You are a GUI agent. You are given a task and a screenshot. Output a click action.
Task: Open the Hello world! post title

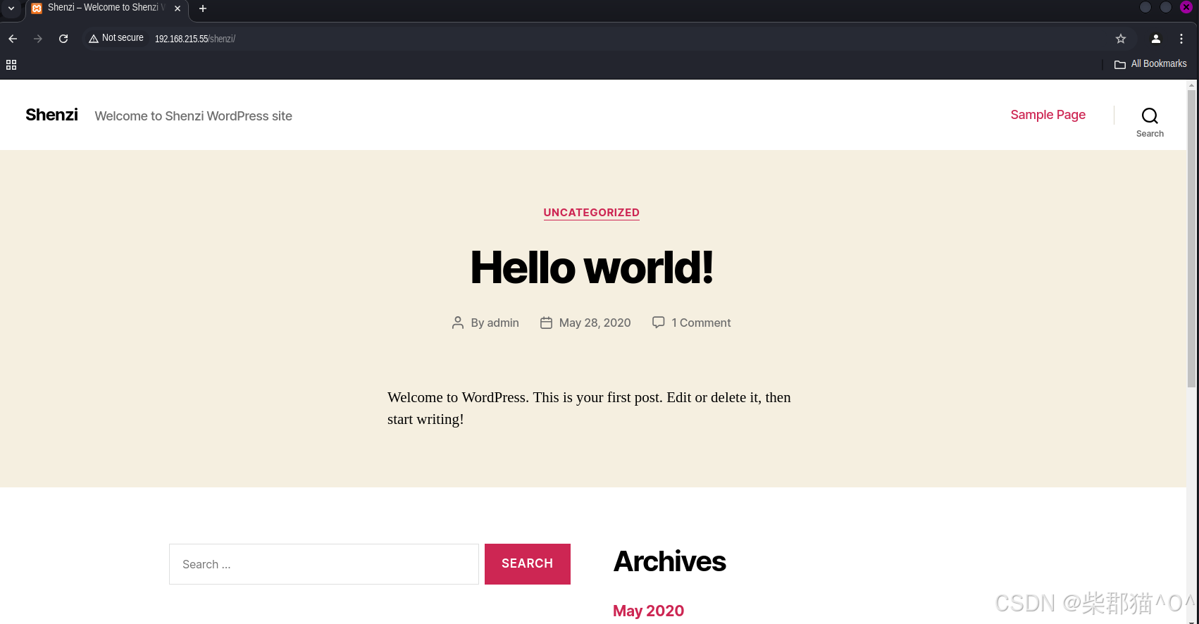(x=592, y=268)
